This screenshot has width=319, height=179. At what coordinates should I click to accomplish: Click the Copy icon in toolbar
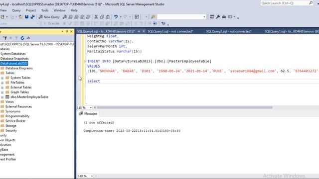(x=102, y=17)
